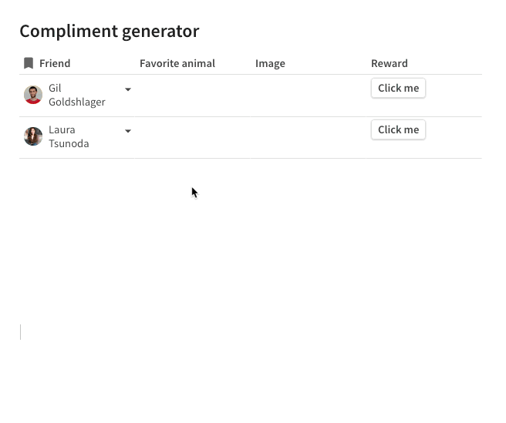Screen dimensions: 506x423
Task: Click the Compliment generator title
Action: [109, 31]
